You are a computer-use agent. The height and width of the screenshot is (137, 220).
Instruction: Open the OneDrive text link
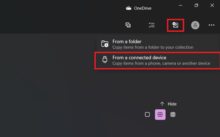(x=143, y=8)
